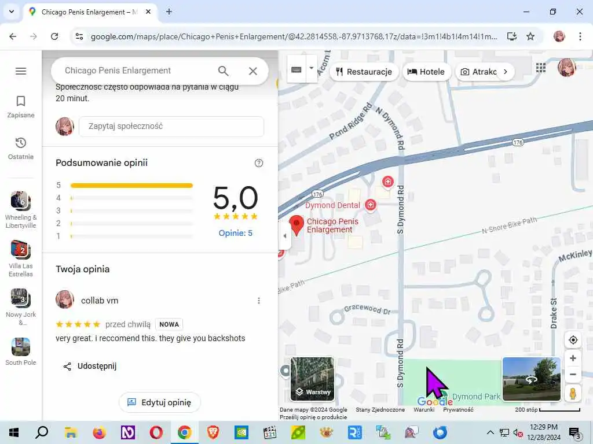Open the review summary help icon

click(x=259, y=163)
